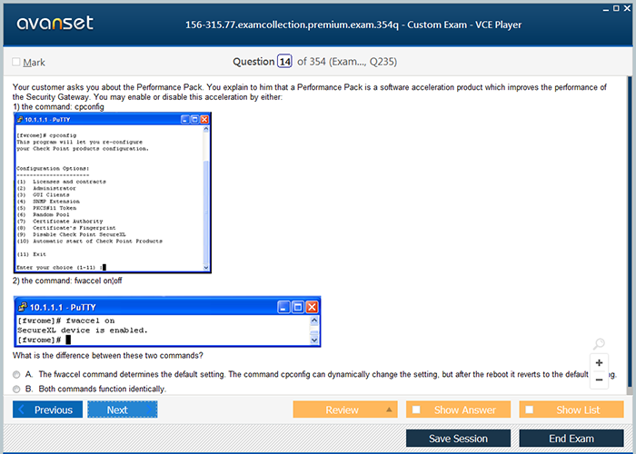Toggle the Mark checkbox

(16, 63)
